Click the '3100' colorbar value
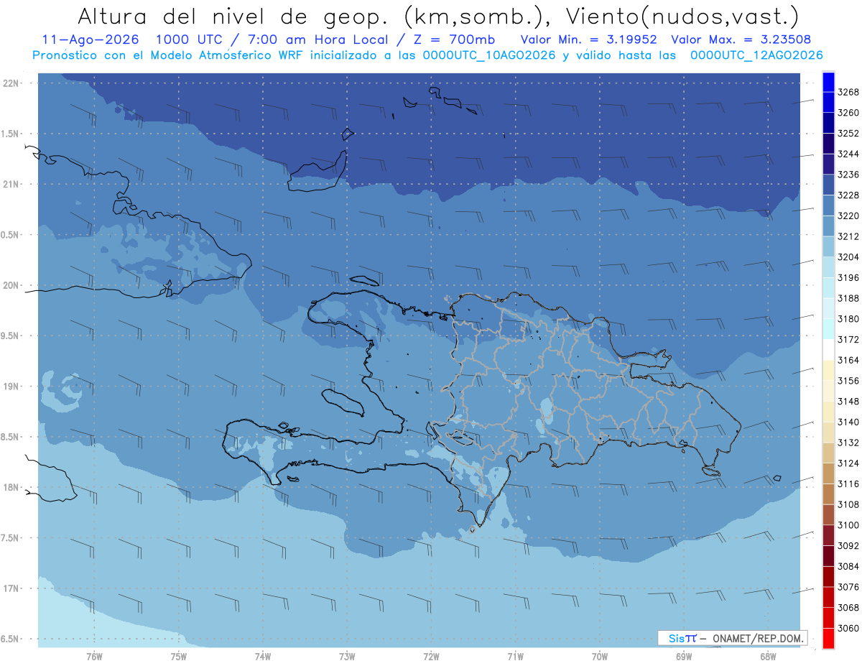862x666 pixels. point(848,525)
